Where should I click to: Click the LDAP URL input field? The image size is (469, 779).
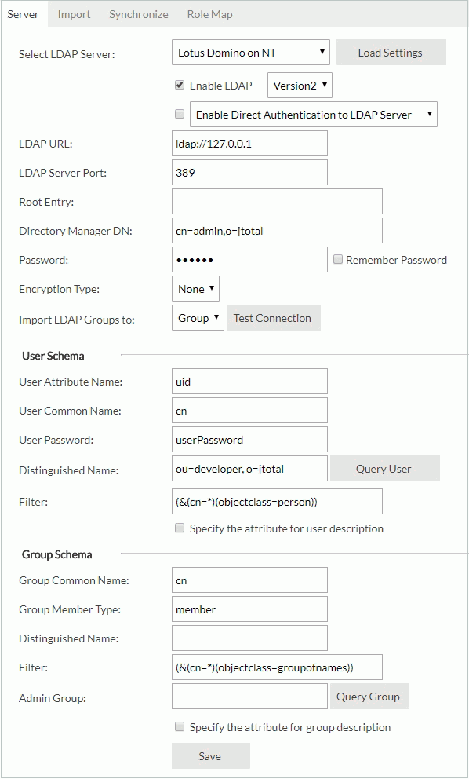(249, 143)
